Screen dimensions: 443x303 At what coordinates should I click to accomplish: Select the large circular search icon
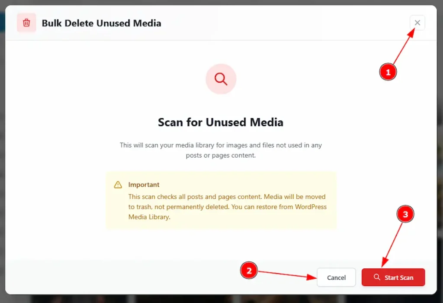pos(221,79)
